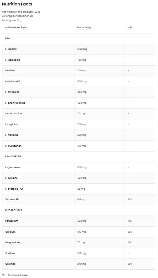Click the Magnesium ingredient label
The image size is (158, 278).
click(13, 243)
